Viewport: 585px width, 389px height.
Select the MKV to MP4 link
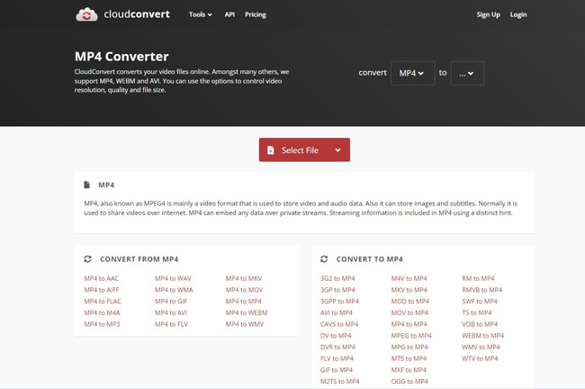tap(409, 290)
